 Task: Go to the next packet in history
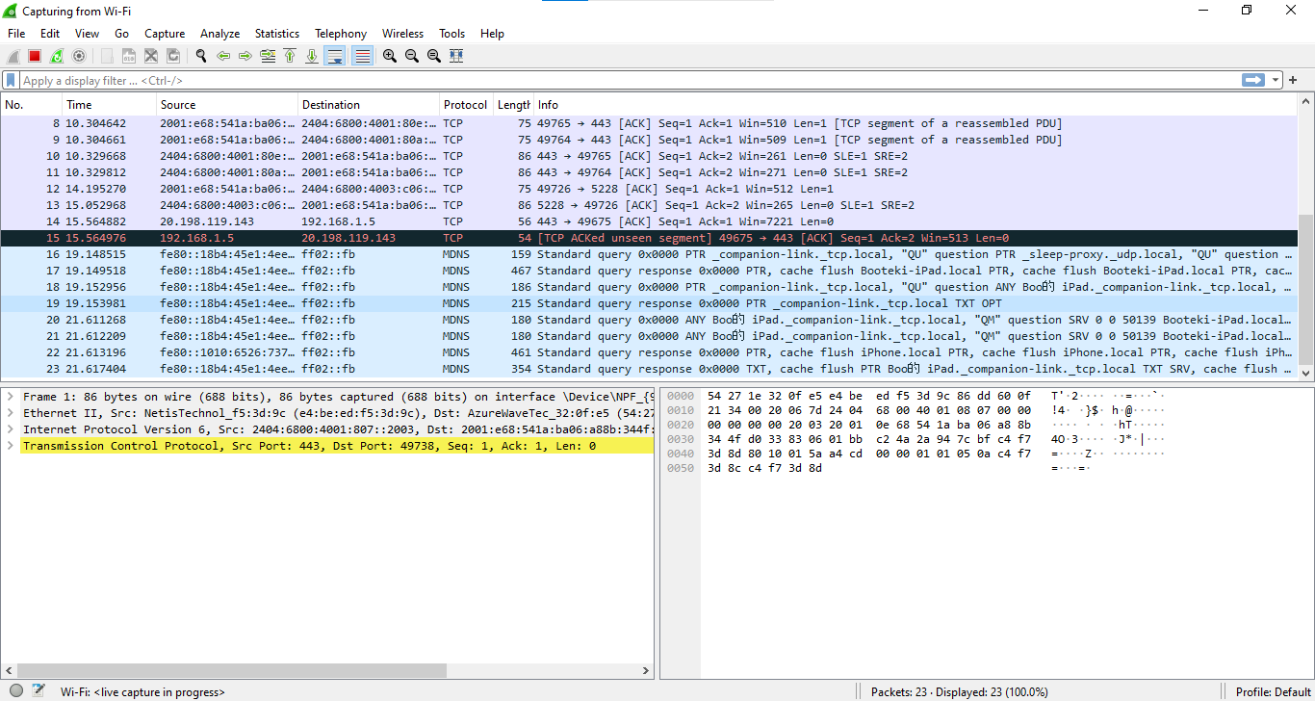tap(245, 55)
